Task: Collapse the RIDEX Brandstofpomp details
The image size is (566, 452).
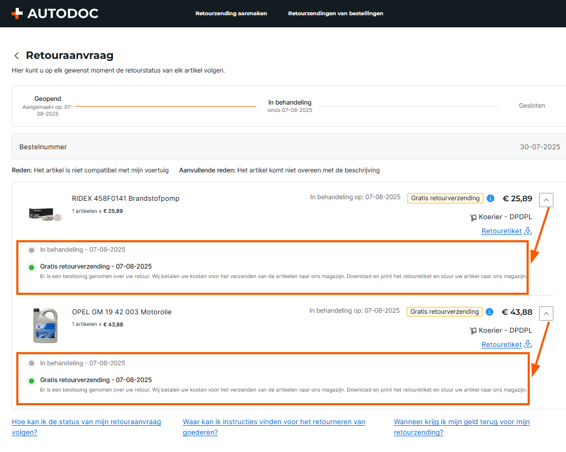Action: click(x=546, y=200)
